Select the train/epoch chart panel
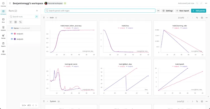This screenshot has width=210, height=109. tap(180, 77)
